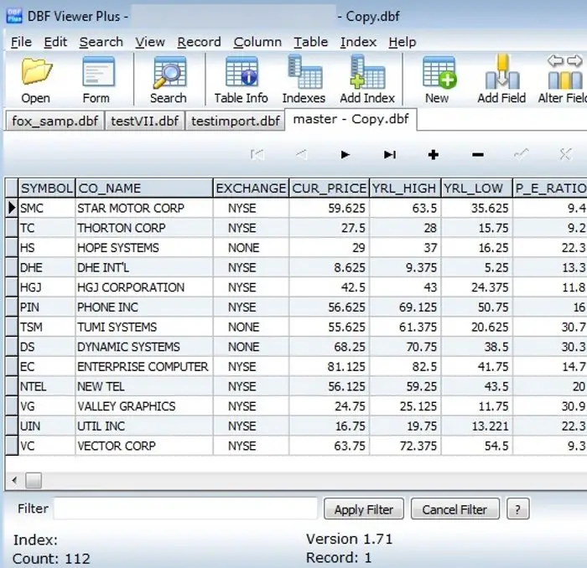Screen dimensions: 587x568
Task: Delete record with the minus navigator button
Action: click(478, 154)
